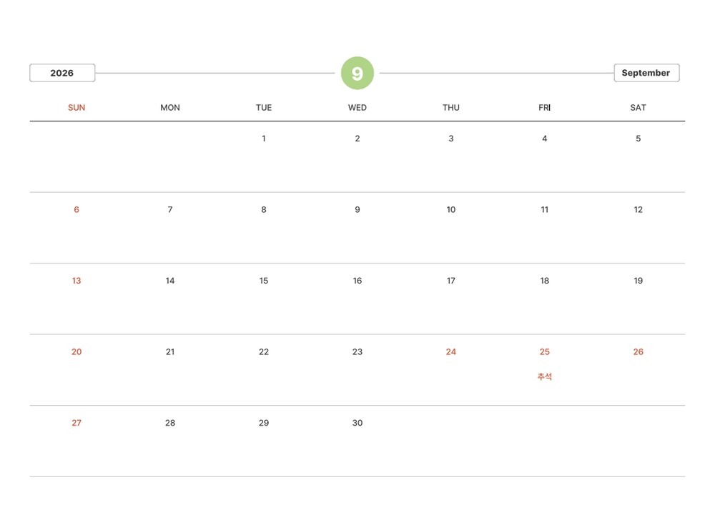Viewport: 715px width, 505px height.
Task: Click the 추석 holiday label
Action: [544, 376]
